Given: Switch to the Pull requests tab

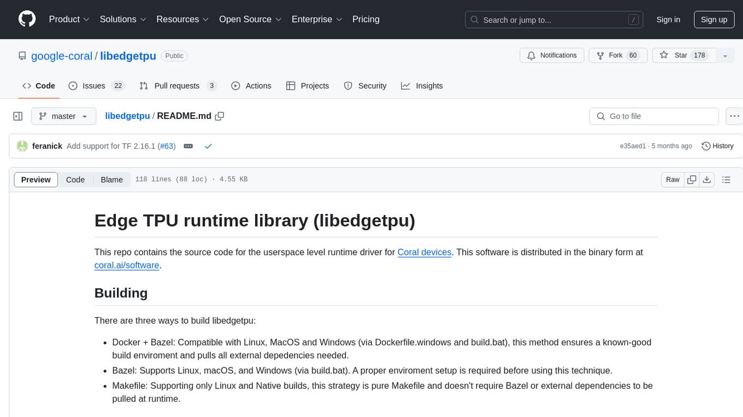Looking at the screenshot, I should pos(178,86).
